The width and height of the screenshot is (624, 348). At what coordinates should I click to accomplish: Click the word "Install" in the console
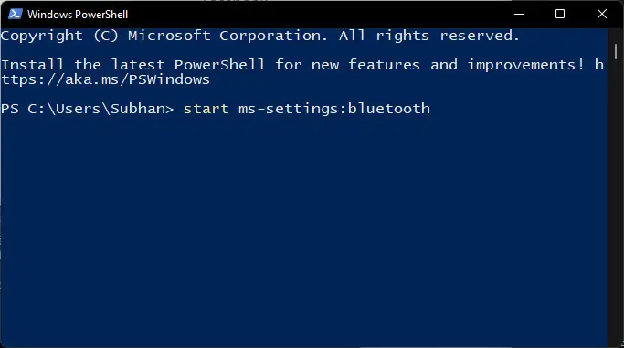(x=33, y=65)
